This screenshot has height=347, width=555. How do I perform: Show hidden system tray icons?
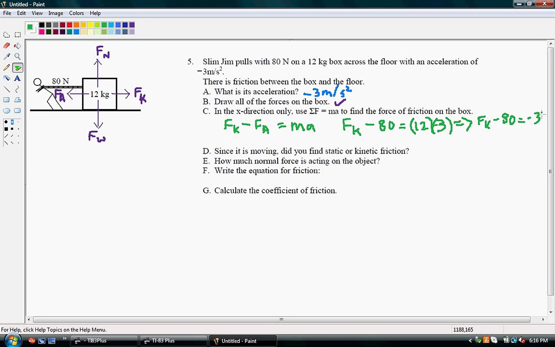470,341
